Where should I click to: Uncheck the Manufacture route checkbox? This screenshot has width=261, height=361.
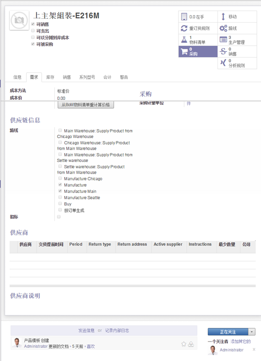[60, 185]
